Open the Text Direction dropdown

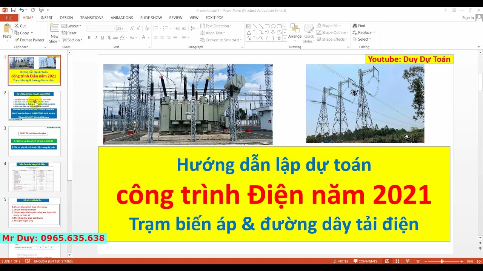[216, 26]
